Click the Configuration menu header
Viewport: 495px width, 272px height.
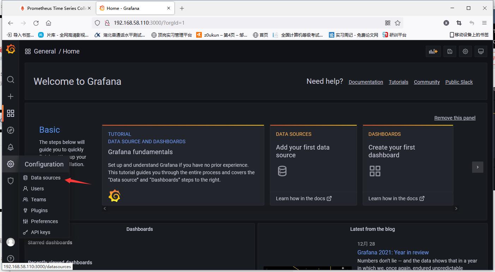pyautogui.click(x=44, y=164)
